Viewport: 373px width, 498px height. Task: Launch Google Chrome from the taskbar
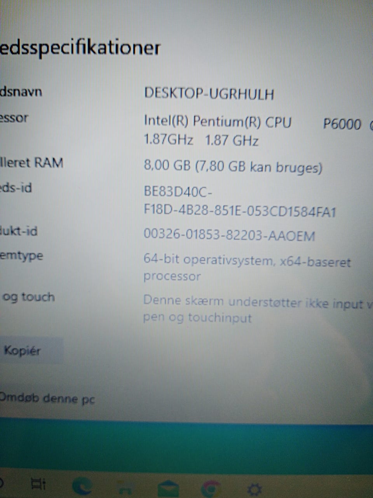pos(212,488)
